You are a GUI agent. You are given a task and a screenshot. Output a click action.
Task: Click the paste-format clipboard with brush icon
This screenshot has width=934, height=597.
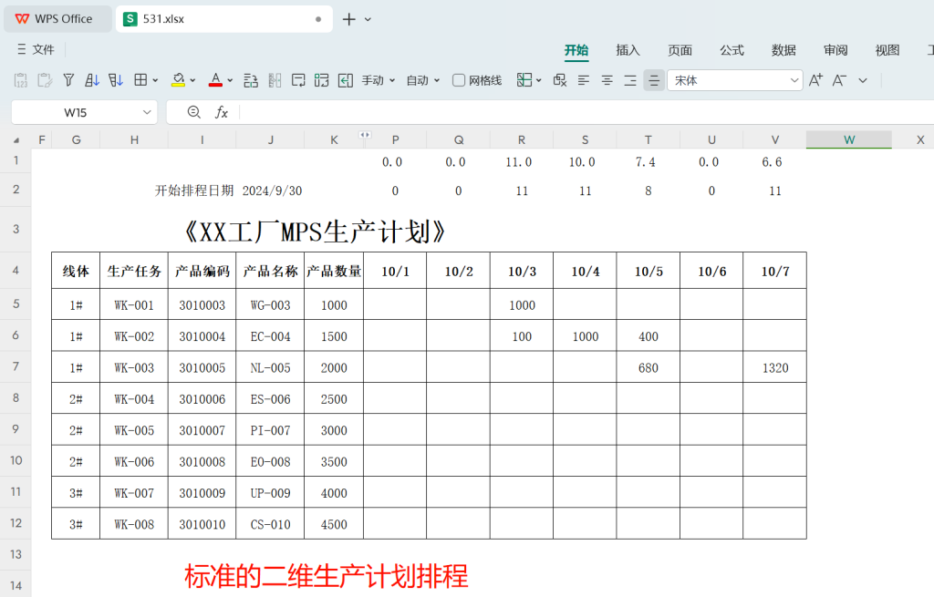tap(45, 80)
